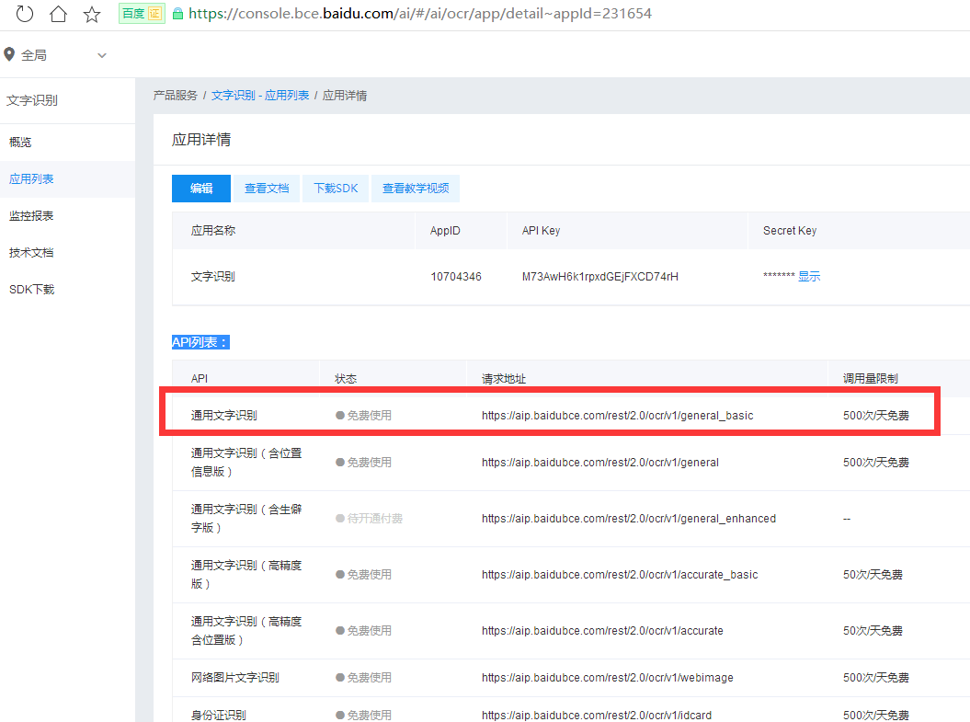Go to the browser home page icon
Viewport: 970px width, 722px height.
(58, 14)
